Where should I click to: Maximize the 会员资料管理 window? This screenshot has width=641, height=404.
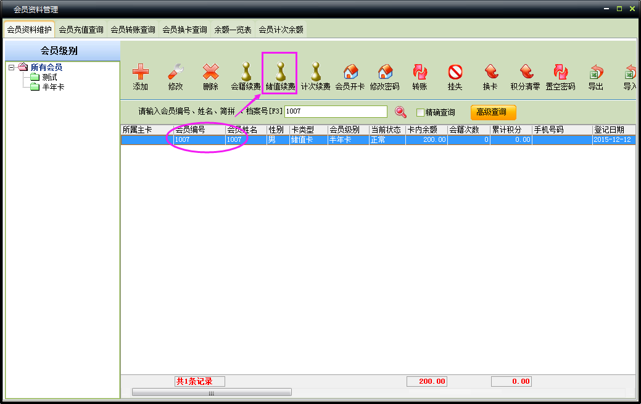(x=619, y=9)
